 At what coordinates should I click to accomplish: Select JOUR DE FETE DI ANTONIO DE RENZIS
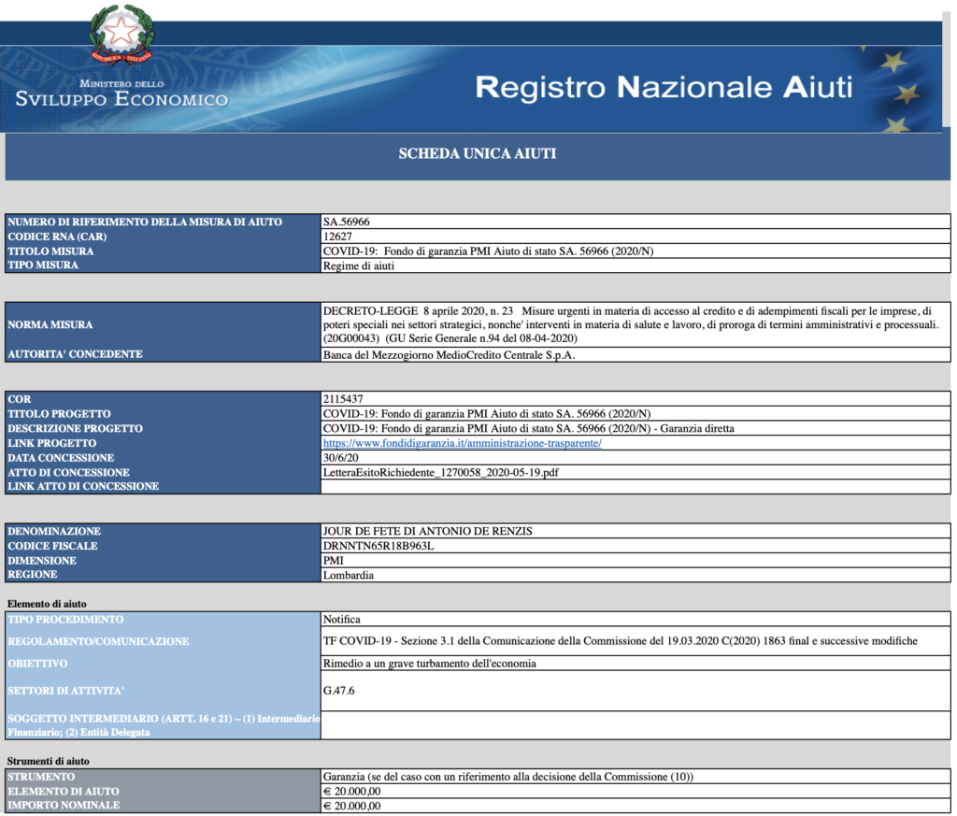click(x=427, y=531)
